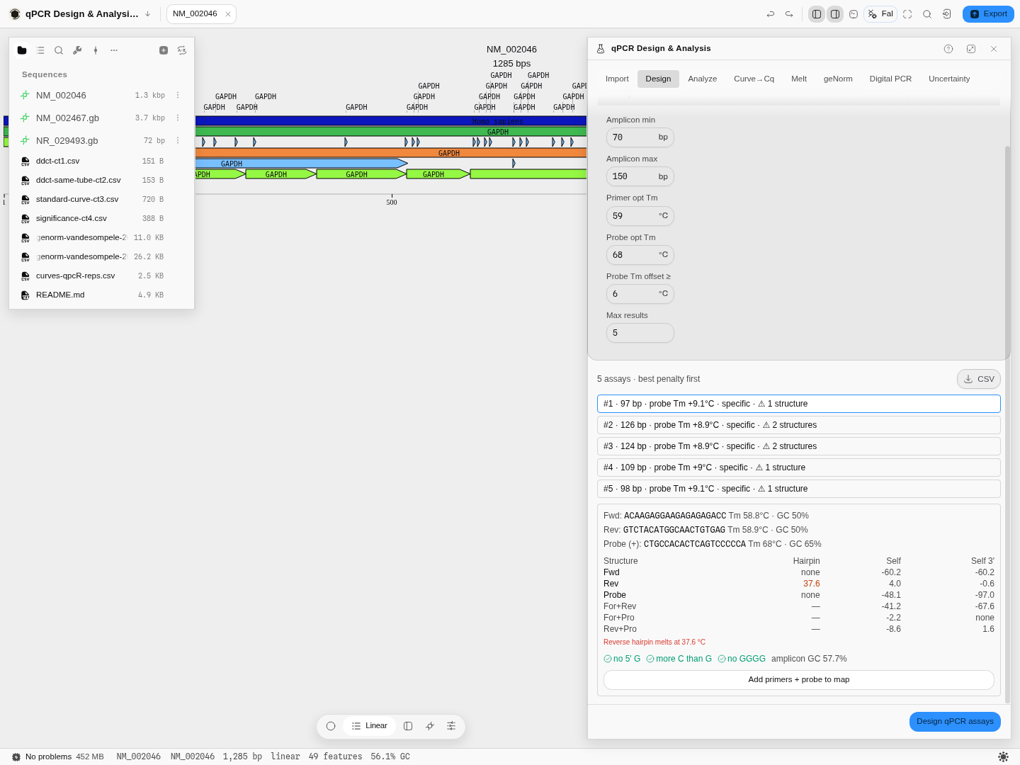This screenshot has height=765, width=1020.
Task: Click Add primers + probe to map
Action: pyautogui.click(x=799, y=680)
